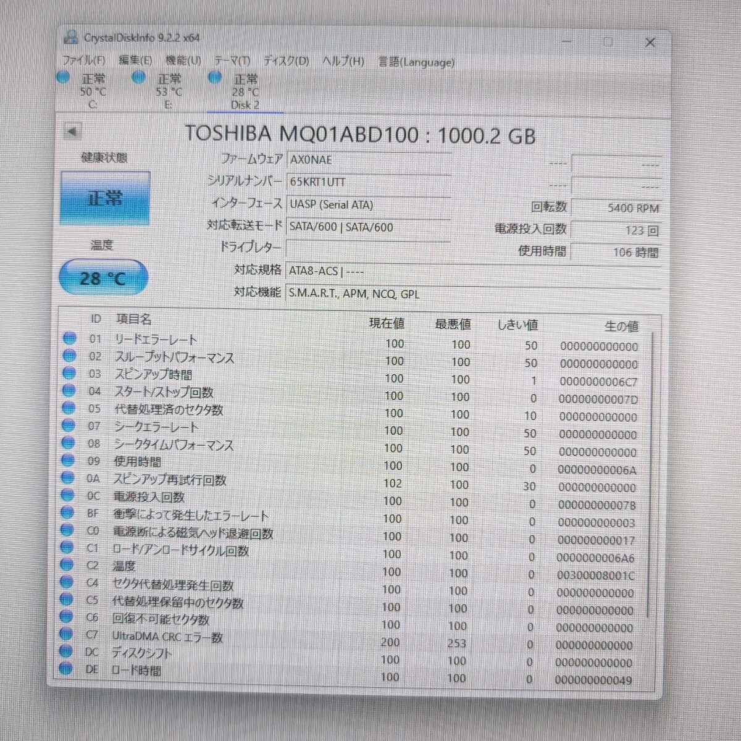741x741 pixels.
Task: Click status circle of ID C2 temperature row
Action: coord(67,564)
